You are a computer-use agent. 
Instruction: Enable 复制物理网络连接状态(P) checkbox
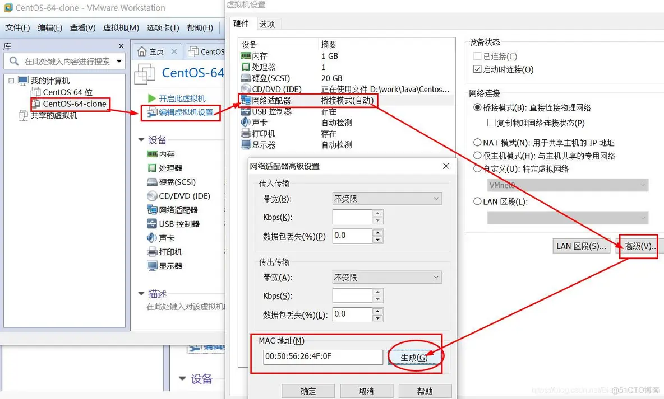491,123
